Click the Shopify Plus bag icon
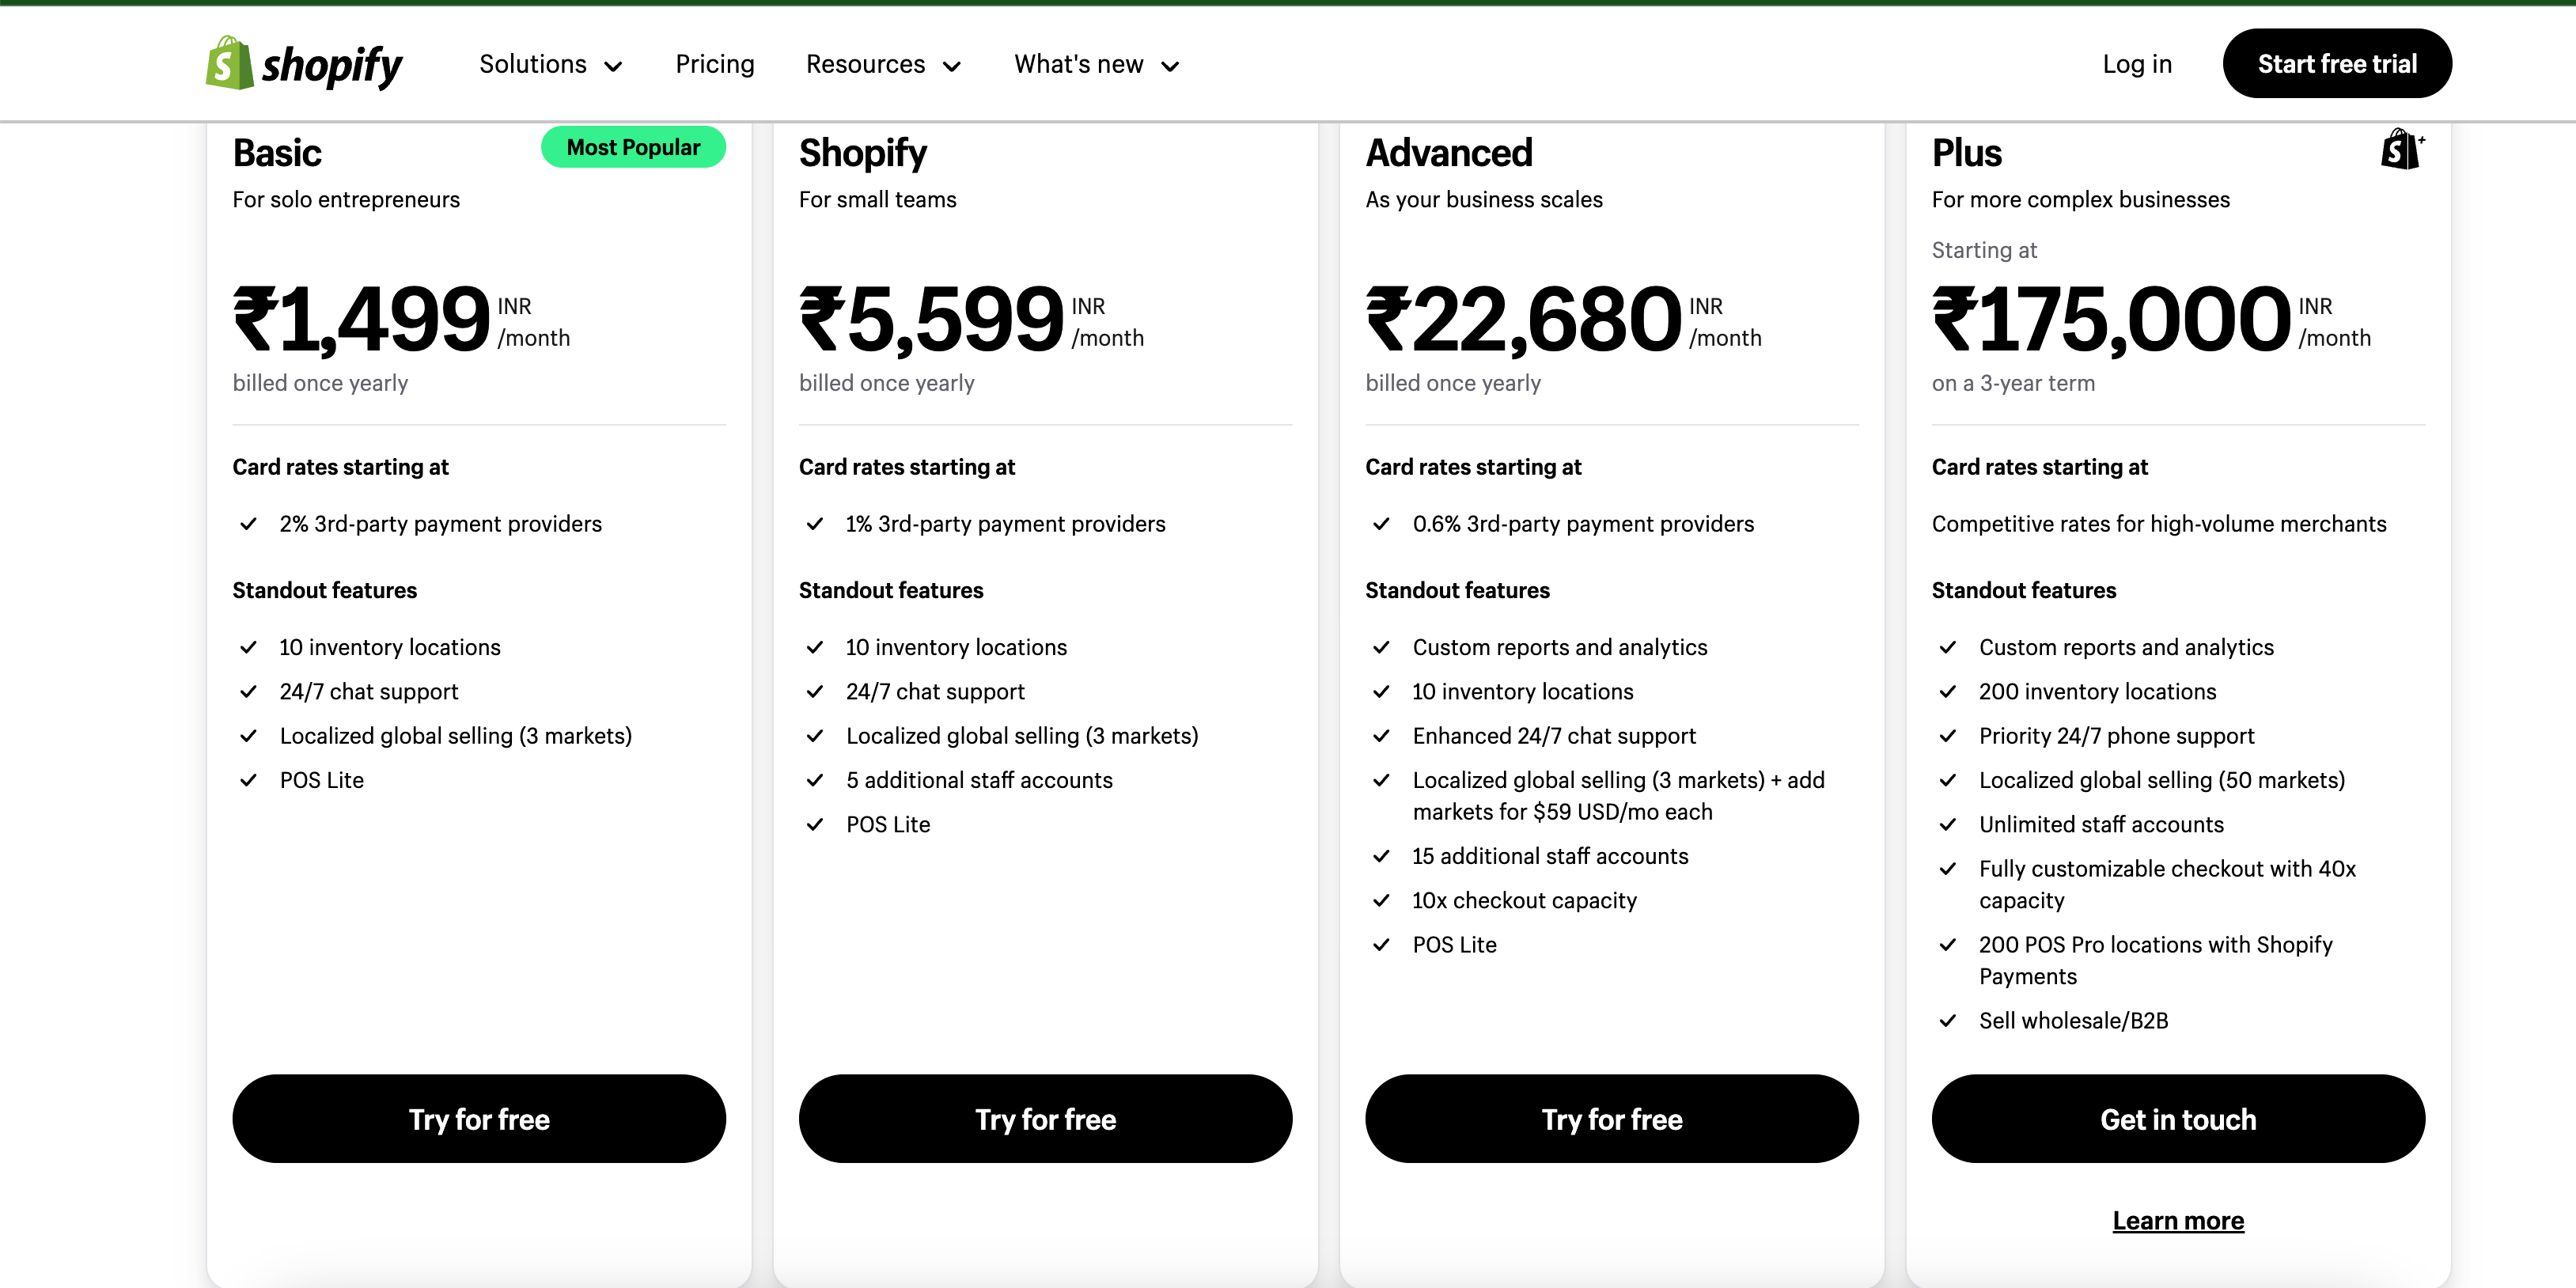The width and height of the screenshot is (2576, 1288). point(2401,150)
